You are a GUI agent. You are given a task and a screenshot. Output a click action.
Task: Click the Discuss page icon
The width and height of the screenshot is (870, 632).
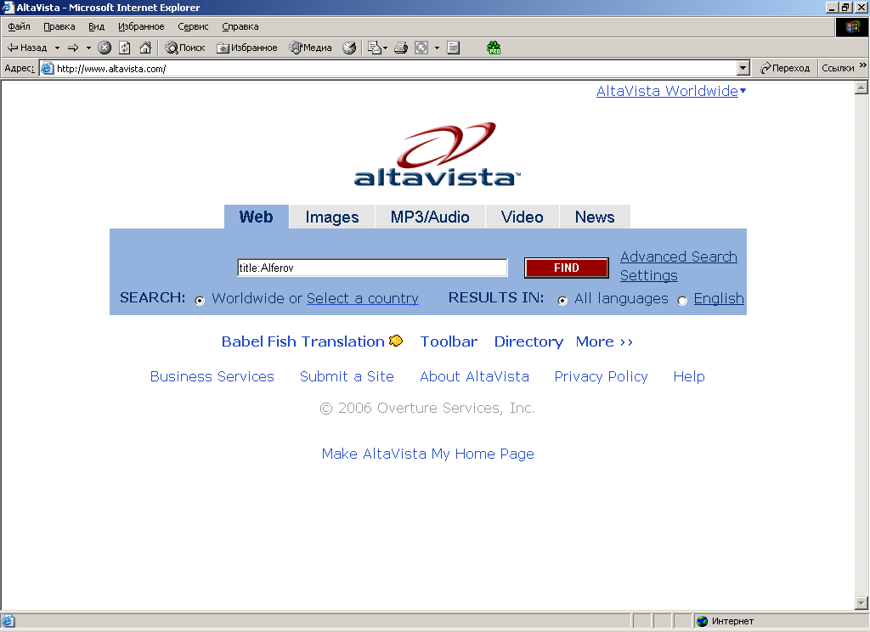tap(454, 48)
